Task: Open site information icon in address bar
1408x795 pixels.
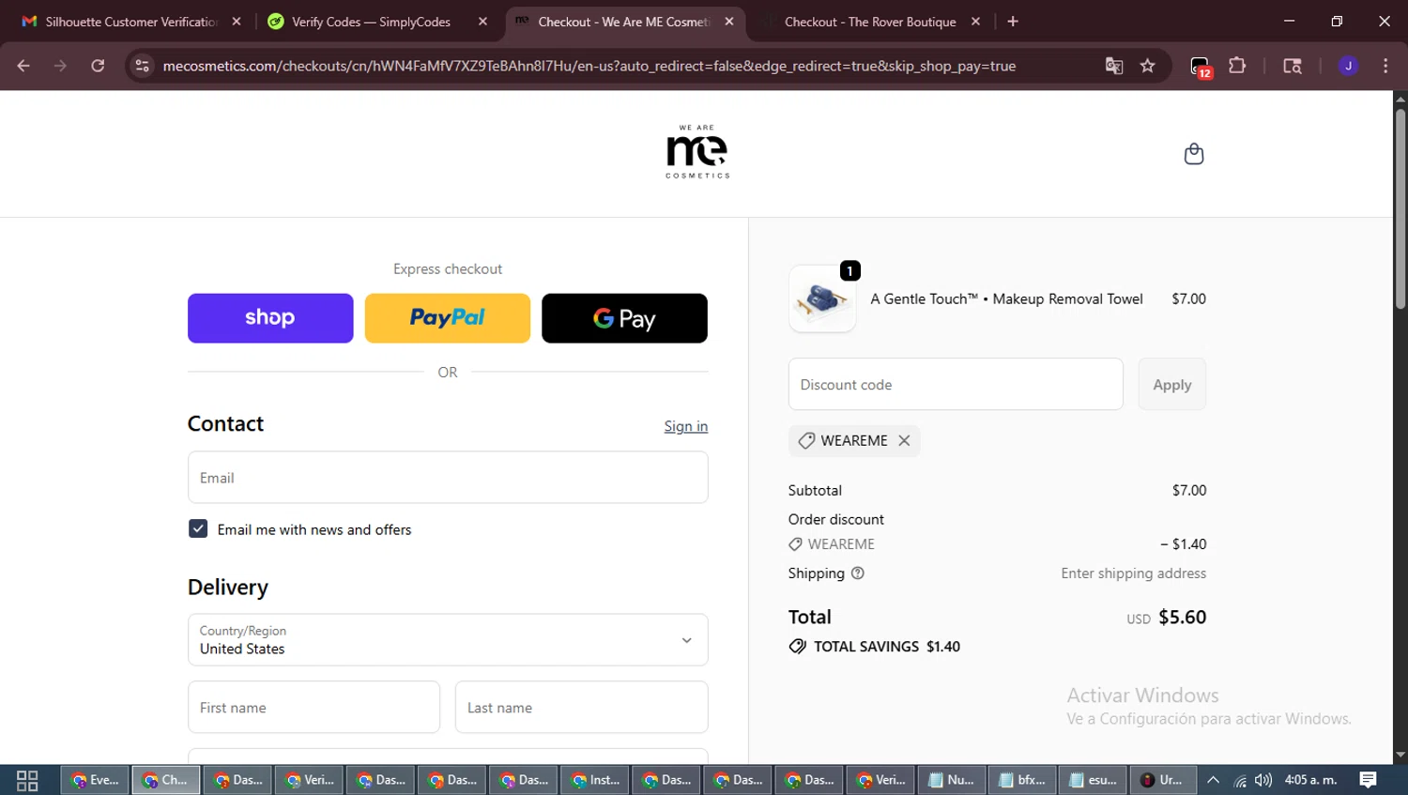Action: 142,66
